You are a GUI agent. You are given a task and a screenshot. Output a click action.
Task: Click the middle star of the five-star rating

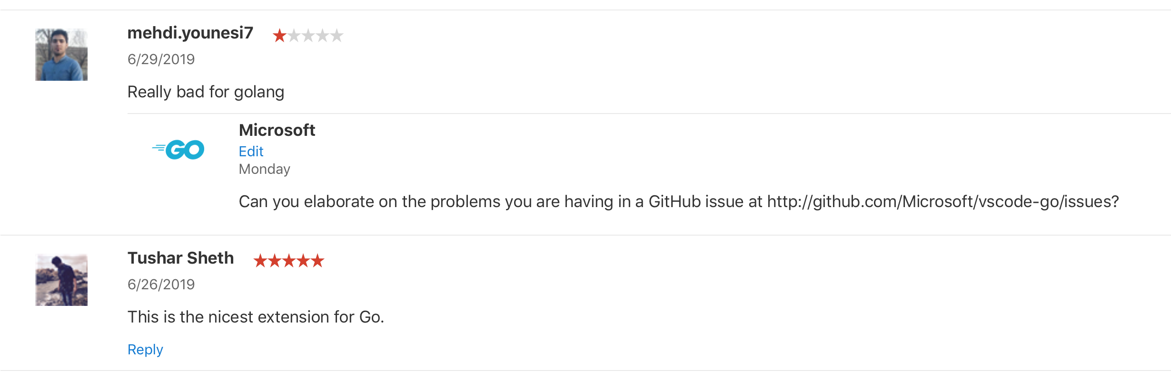tap(289, 260)
